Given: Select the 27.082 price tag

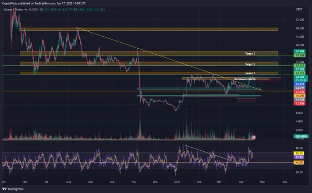Looking at the screenshot, I should (x=300, y=69).
